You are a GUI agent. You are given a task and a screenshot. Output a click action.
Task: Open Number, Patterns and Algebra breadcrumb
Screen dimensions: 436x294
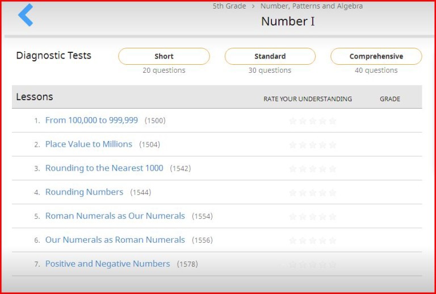tap(312, 6)
